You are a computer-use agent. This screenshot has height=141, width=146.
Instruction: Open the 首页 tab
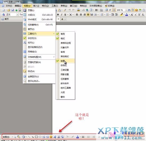5,19
